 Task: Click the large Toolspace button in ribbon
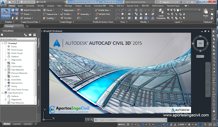point(5,14)
